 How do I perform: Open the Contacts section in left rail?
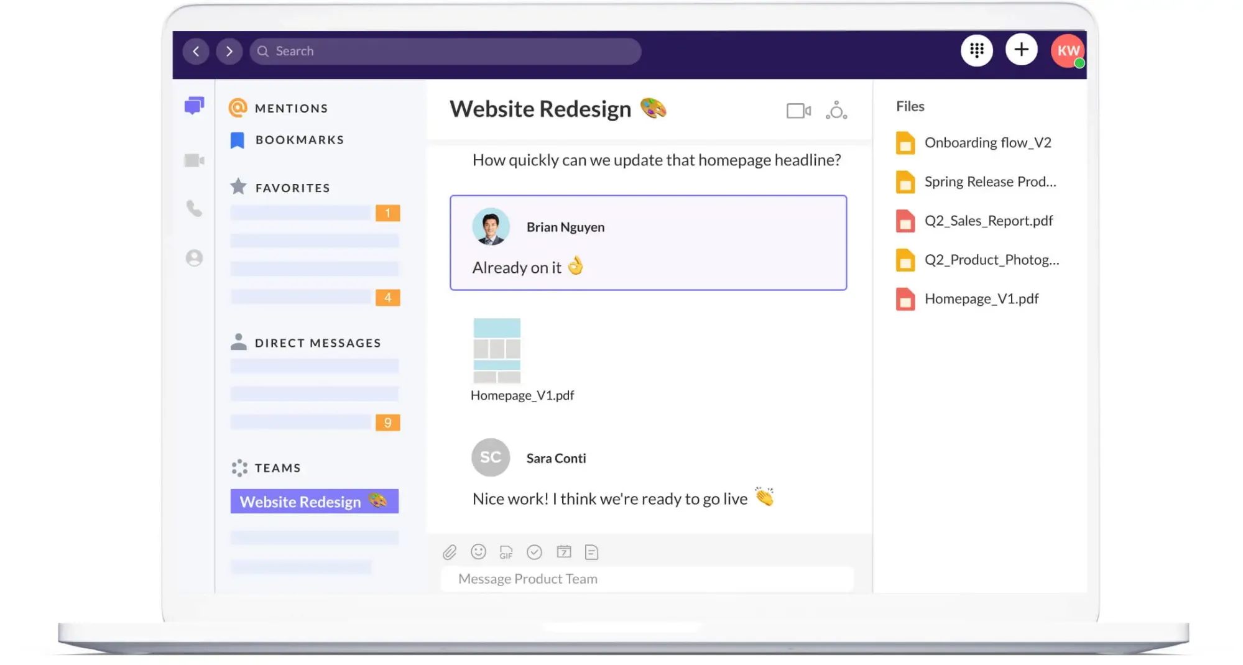(x=195, y=258)
